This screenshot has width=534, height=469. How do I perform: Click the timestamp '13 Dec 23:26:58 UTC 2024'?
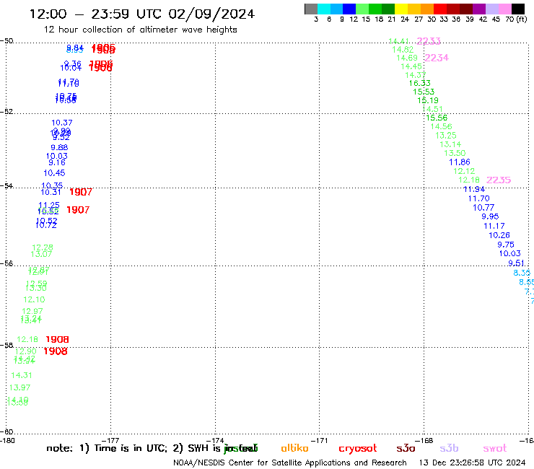click(473, 463)
